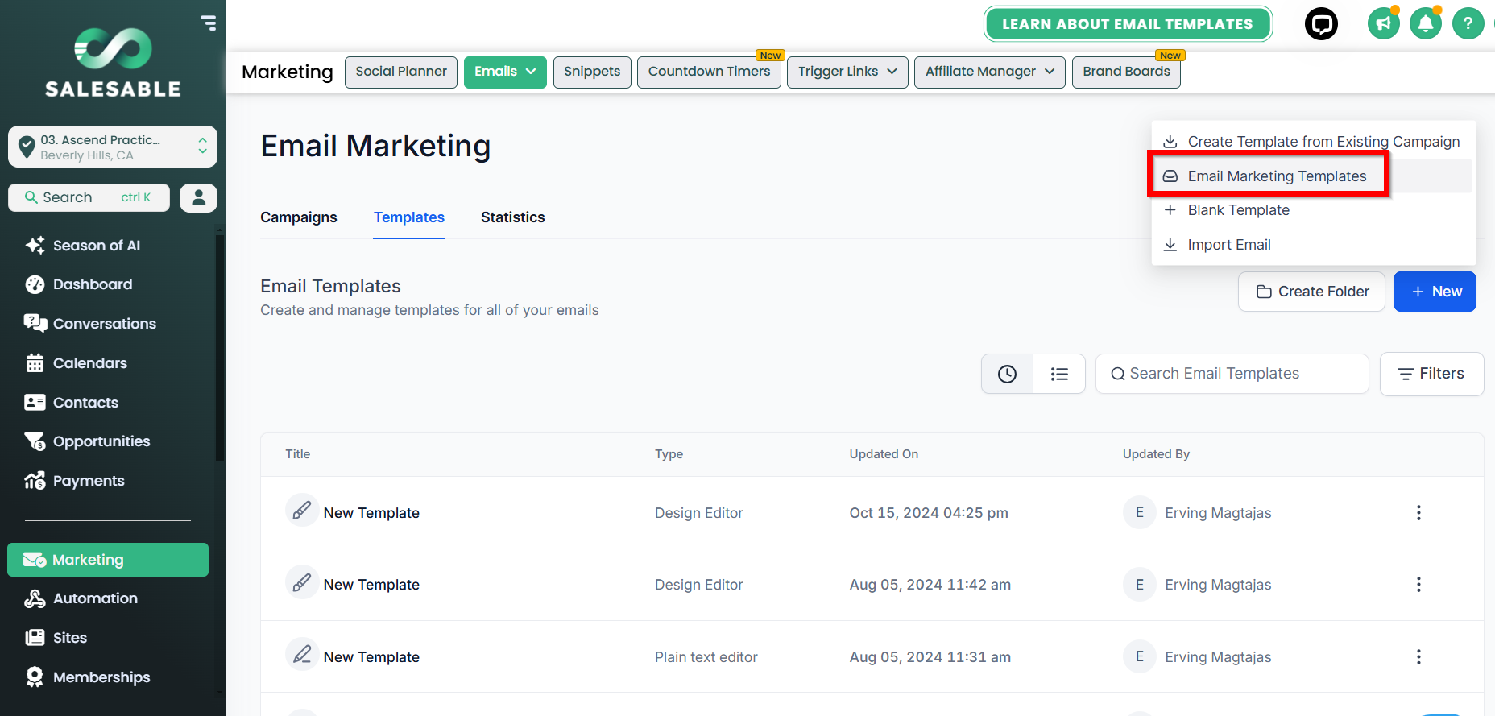The width and height of the screenshot is (1495, 716).
Task: Switch to the Templates tab
Action: (409, 217)
